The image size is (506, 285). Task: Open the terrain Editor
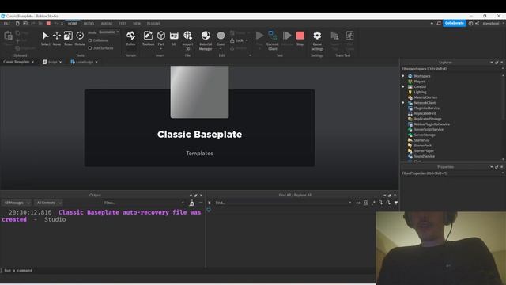click(130, 38)
